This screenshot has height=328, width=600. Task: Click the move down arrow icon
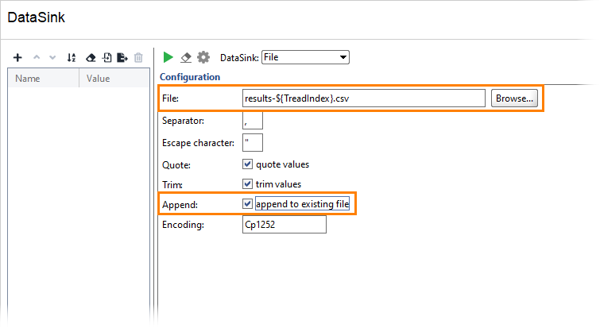[52, 58]
